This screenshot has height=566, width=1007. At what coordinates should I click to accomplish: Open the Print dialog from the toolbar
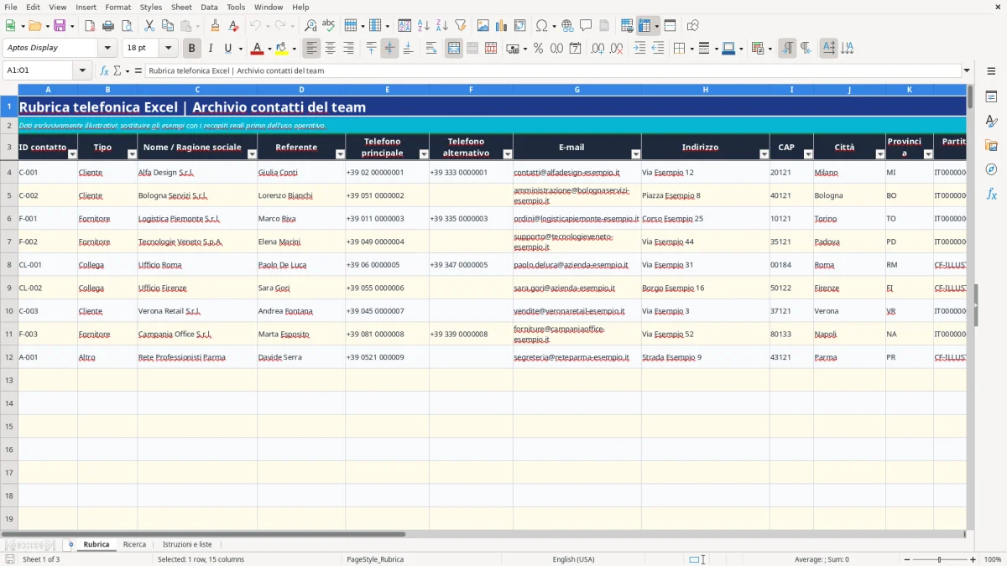(x=108, y=26)
